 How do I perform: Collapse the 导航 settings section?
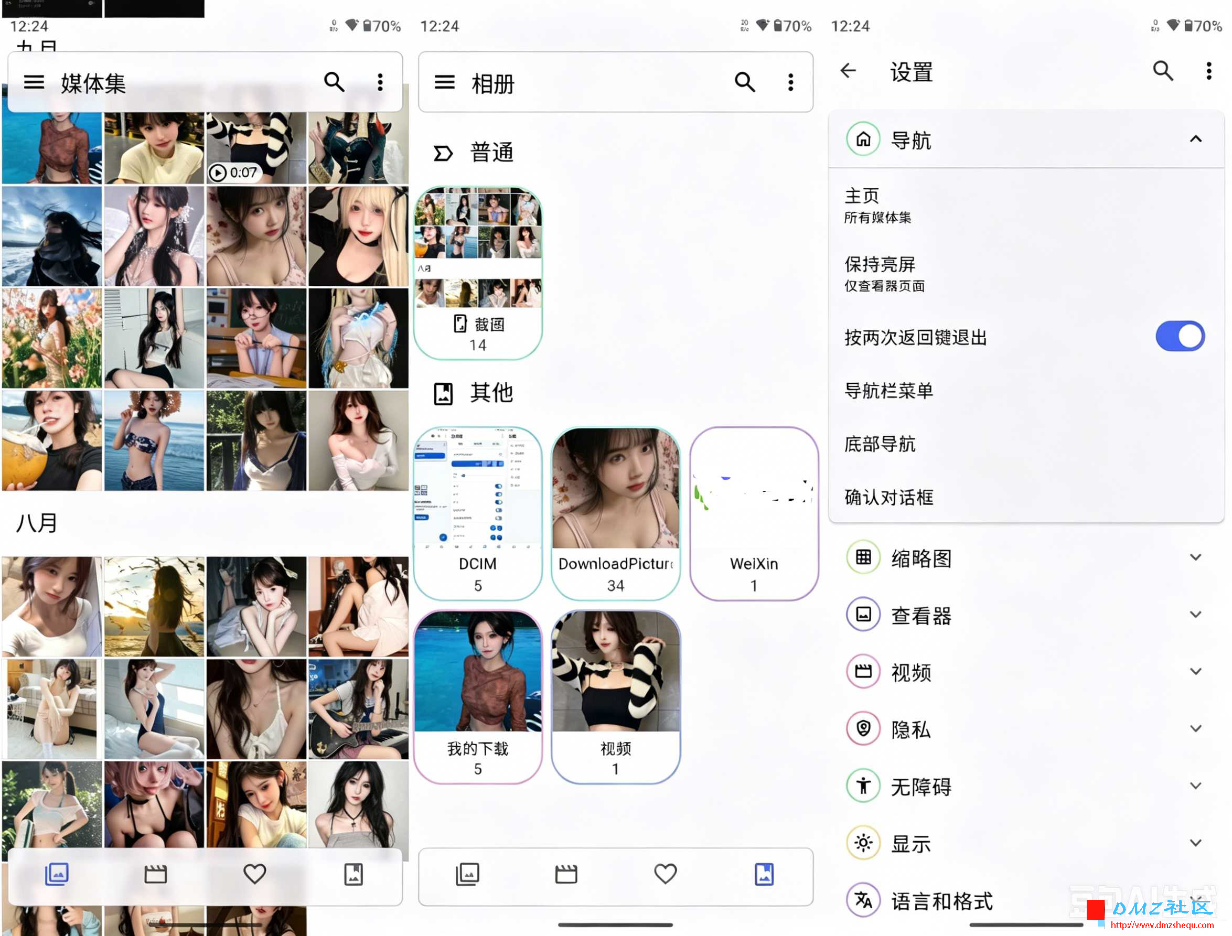tap(1195, 139)
